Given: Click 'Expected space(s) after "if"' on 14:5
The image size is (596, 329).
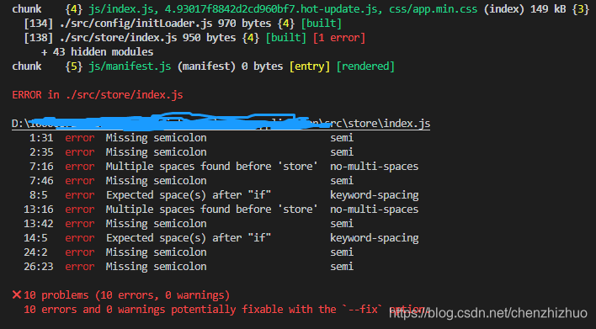Looking at the screenshot, I should point(189,238).
